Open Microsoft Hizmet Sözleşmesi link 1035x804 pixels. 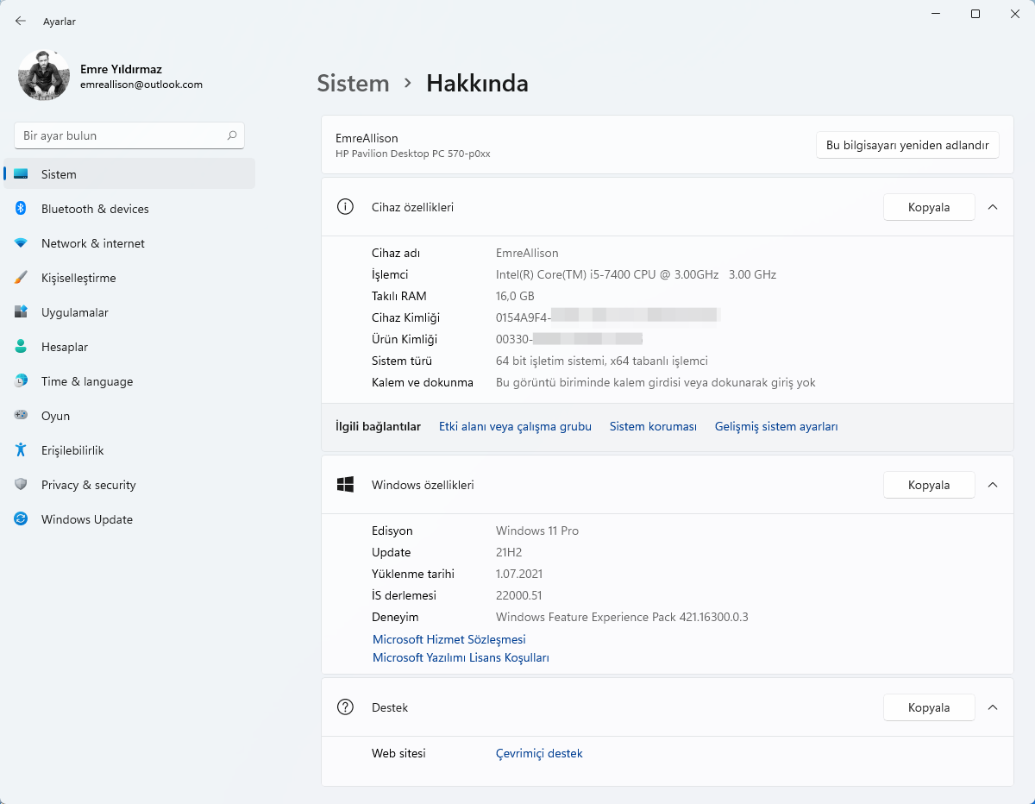point(448,639)
